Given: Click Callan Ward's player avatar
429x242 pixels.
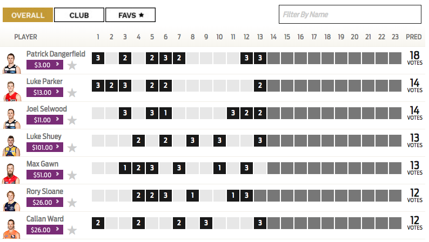Looking at the screenshot, I should coord(11,229).
